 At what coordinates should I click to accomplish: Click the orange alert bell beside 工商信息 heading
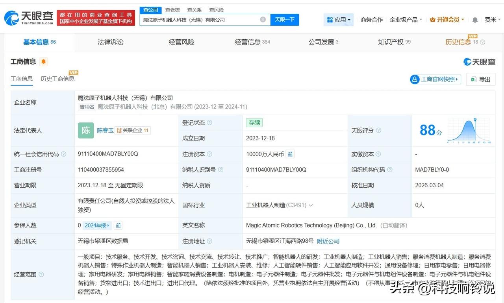43,61
